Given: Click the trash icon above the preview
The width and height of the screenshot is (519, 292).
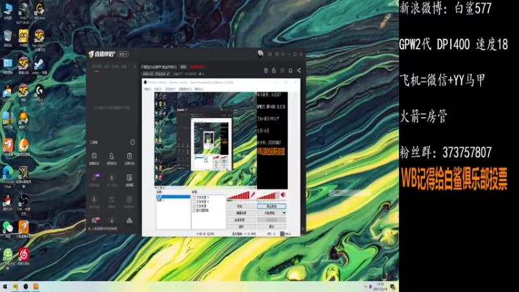Looking at the screenshot, I should 265,71.
